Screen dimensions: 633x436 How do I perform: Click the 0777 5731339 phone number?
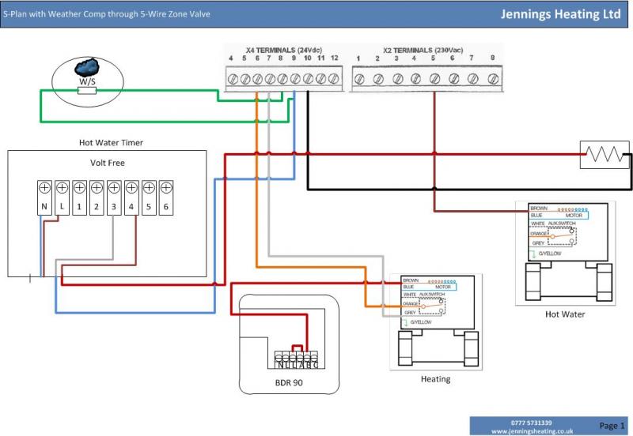(x=531, y=423)
